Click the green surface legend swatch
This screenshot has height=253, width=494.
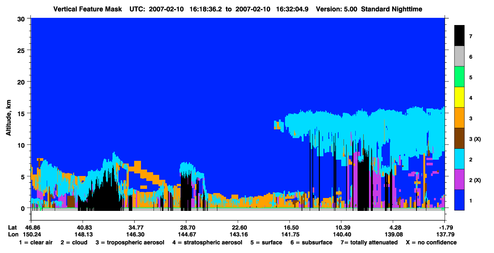459,77
